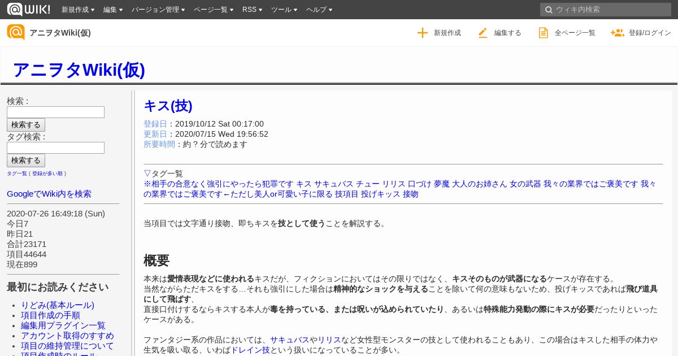Click the 技項目 tag link
This screenshot has height=356, width=678.
click(347, 194)
